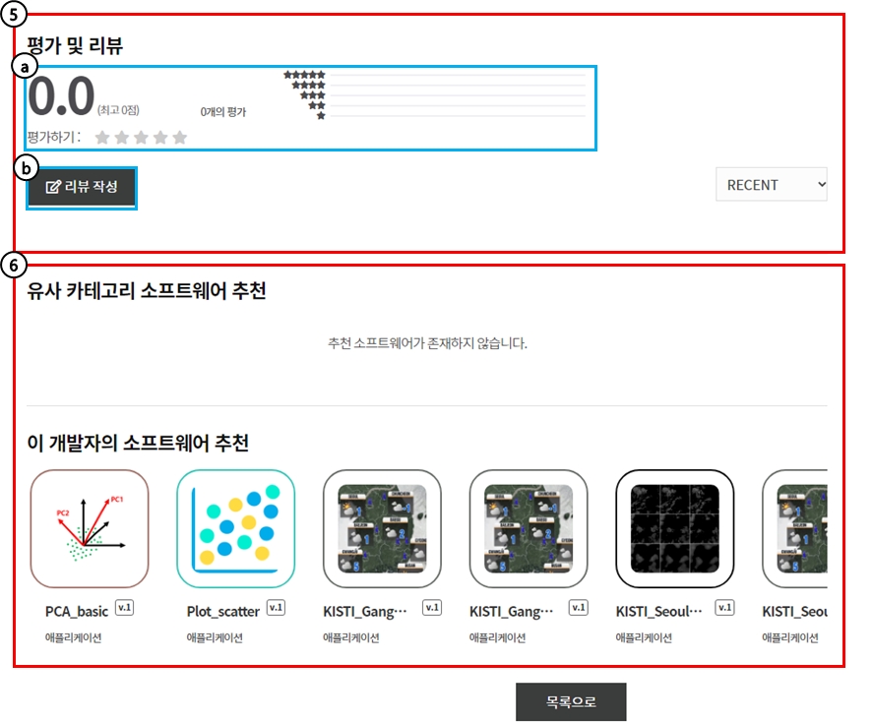Click the PCA_basic title link
The height and width of the screenshot is (722, 873).
(x=76, y=611)
